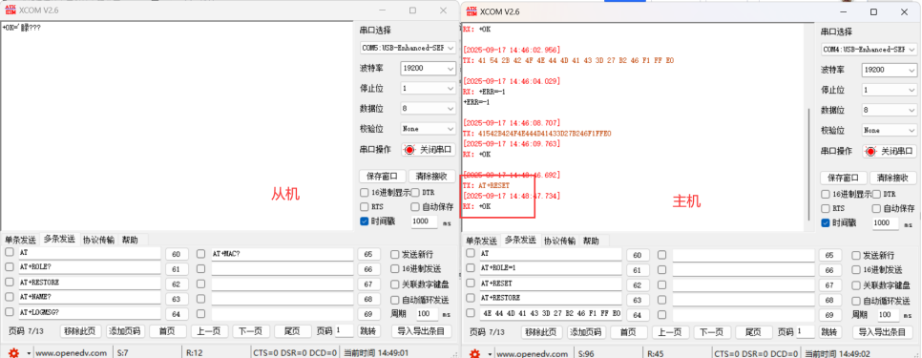Viewport: 922px width, 358px height.
Task: Click 跳转 button in COM4 window
Action: 828,333
